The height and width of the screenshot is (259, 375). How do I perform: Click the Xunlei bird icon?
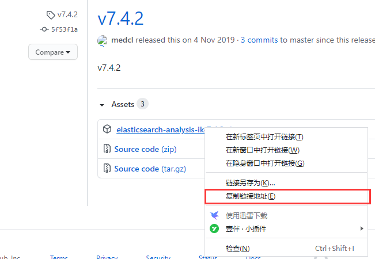[214, 215]
